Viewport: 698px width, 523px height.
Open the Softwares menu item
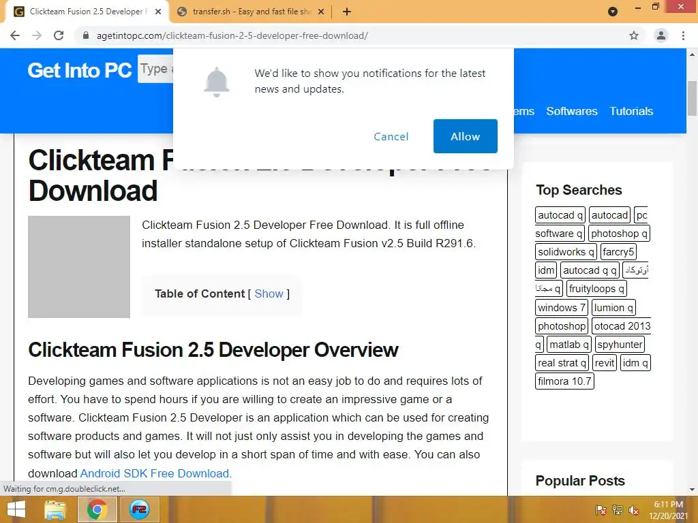(572, 111)
